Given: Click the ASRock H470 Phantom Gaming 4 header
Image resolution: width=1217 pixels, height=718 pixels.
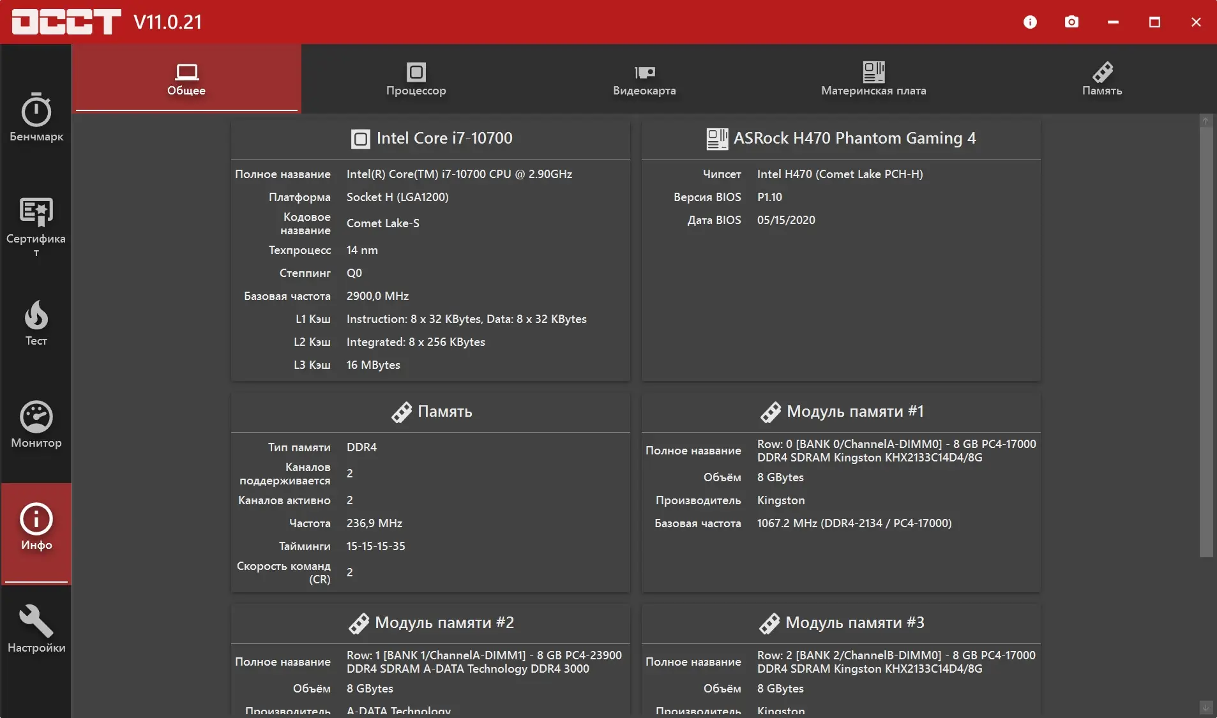Looking at the screenshot, I should [841, 138].
